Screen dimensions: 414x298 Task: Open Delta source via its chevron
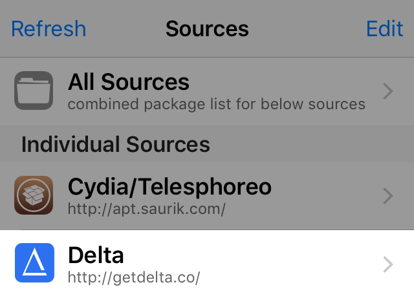388,264
